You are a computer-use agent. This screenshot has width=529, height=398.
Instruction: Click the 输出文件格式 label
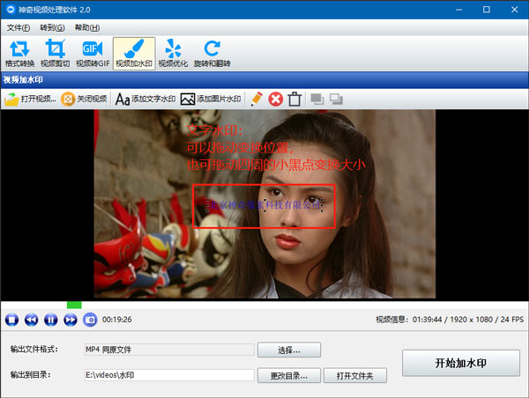(x=34, y=350)
